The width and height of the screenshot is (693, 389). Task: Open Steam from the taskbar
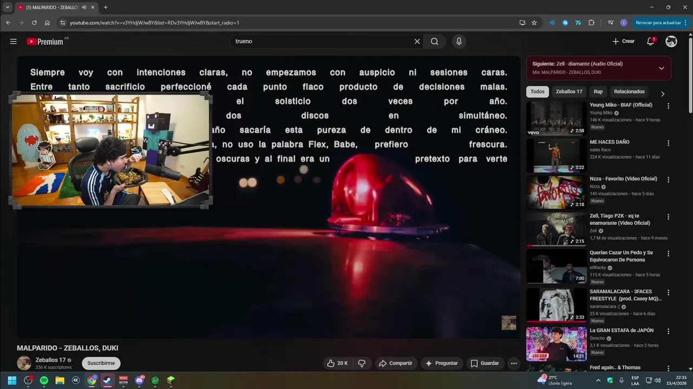[x=108, y=380]
